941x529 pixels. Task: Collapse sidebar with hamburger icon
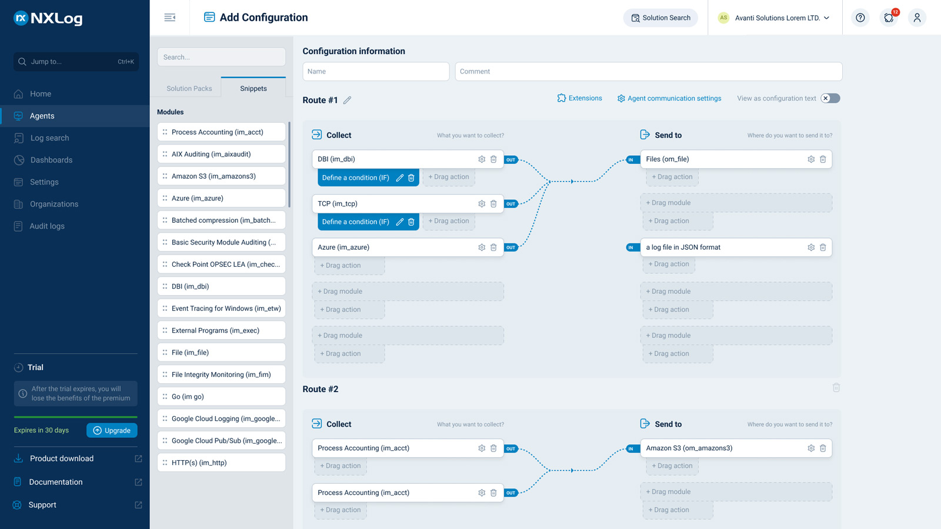(x=170, y=18)
